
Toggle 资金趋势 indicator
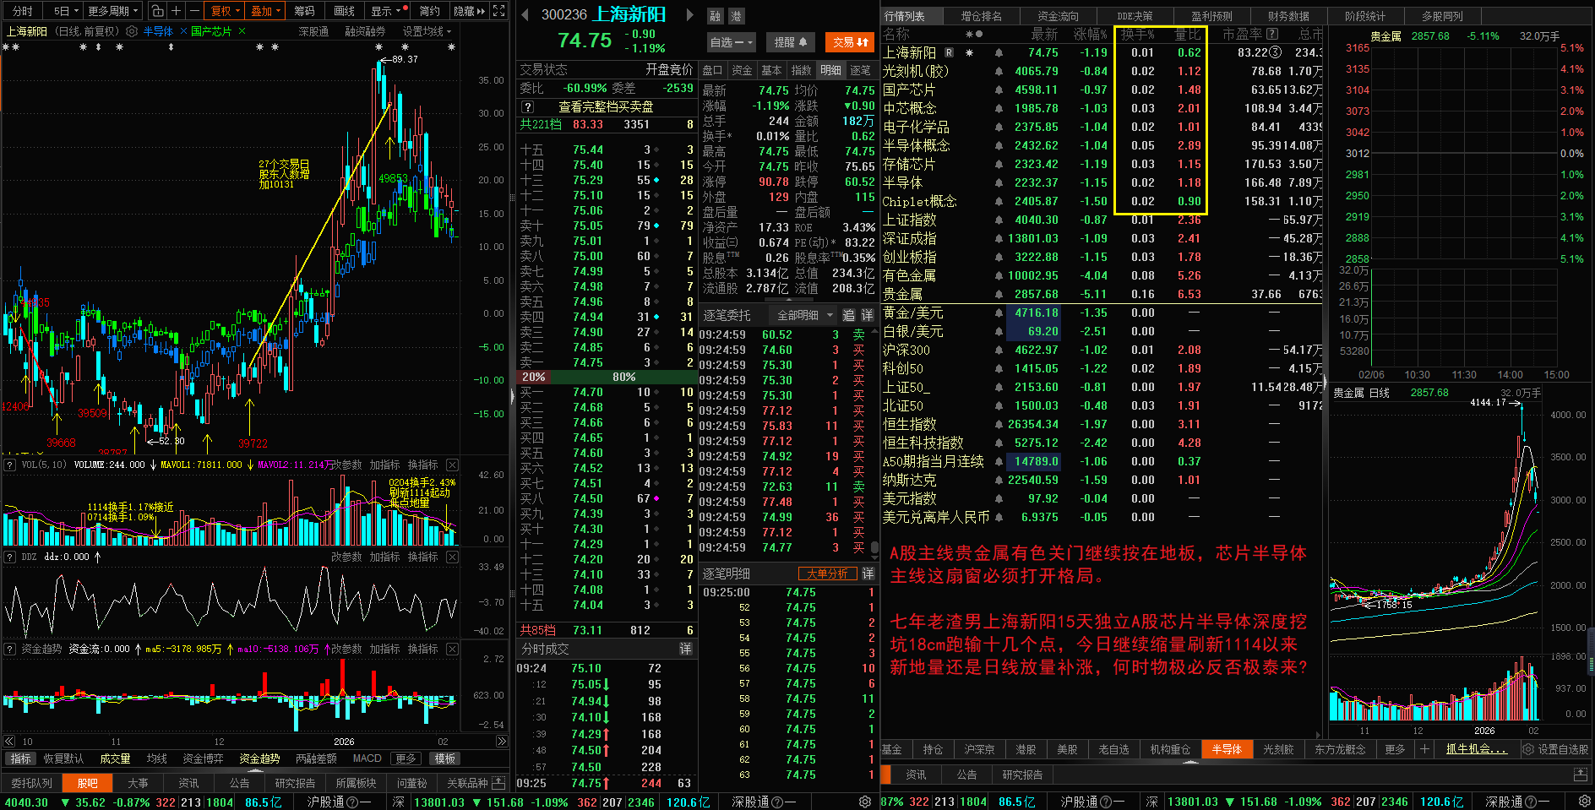(259, 758)
